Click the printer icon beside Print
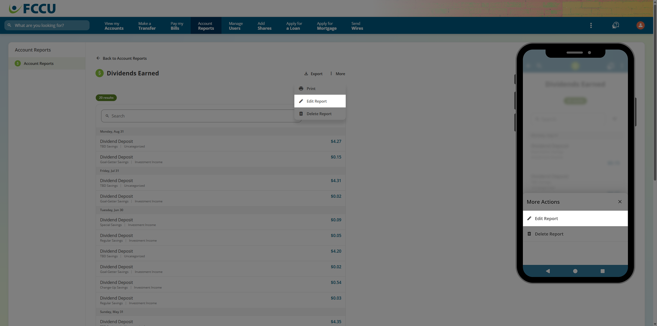The height and width of the screenshot is (326, 657). (x=301, y=88)
